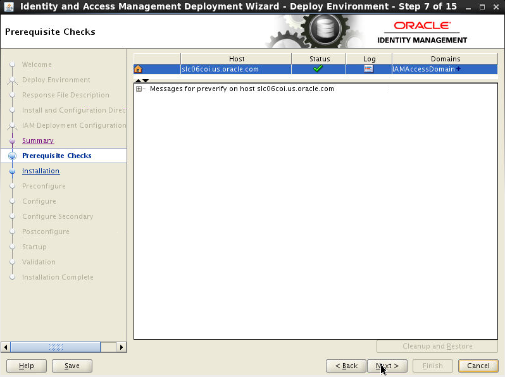Click the IAMAccessDomain cell text

[x=424, y=69]
